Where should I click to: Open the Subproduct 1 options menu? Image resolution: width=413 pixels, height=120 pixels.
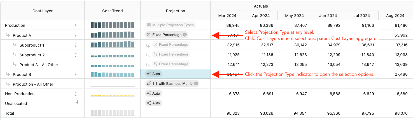(x=76, y=45)
